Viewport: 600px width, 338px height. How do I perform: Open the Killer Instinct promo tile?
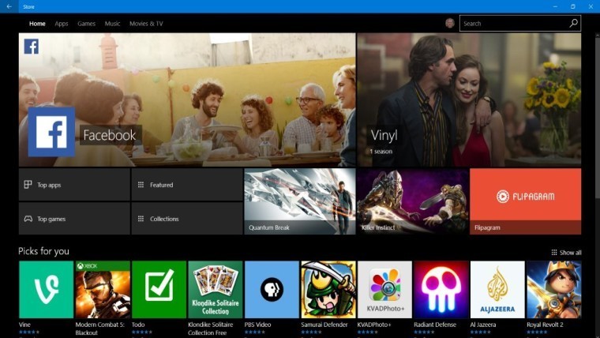point(412,201)
